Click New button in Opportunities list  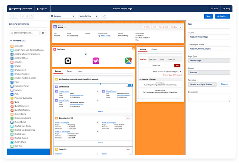coord(128,118)
